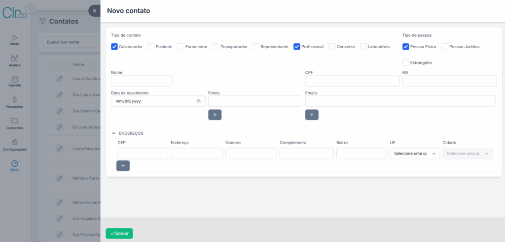Screen dimensions: 505x242
Task: Open the Cadastros folder icon
Action: click(x=14, y=121)
